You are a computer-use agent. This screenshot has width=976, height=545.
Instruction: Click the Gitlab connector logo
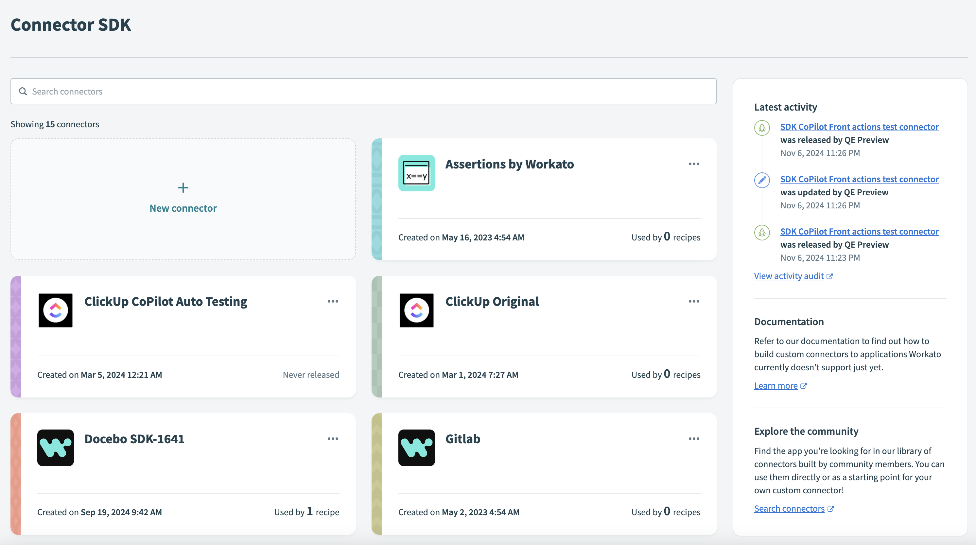pos(416,448)
